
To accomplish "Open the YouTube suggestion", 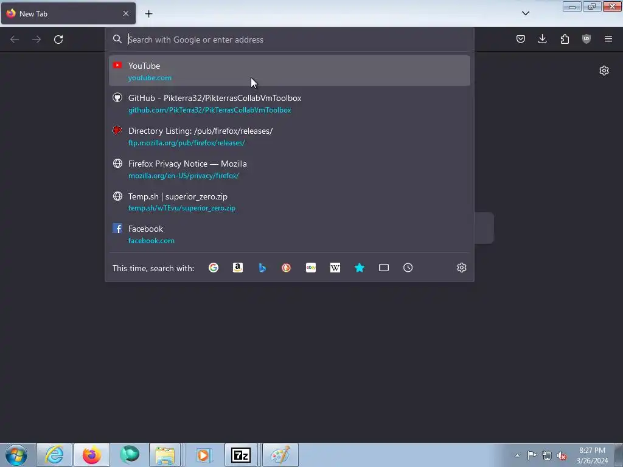I will (x=289, y=71).
